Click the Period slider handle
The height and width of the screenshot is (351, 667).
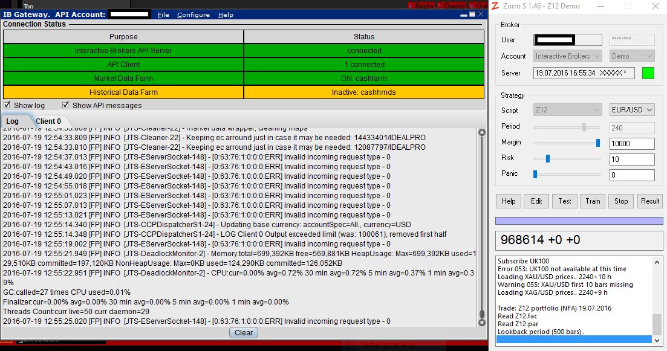(x=584, y=127)
